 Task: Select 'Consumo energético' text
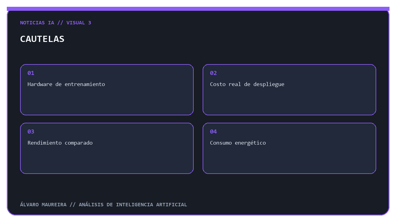(238, 143)
